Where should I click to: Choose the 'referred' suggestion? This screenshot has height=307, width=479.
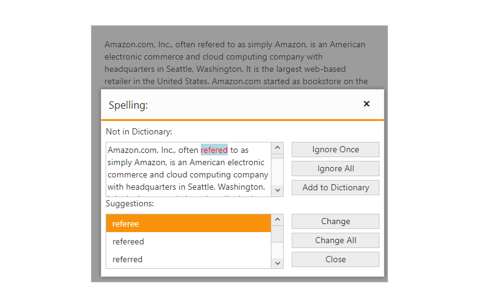coord(188,259)
